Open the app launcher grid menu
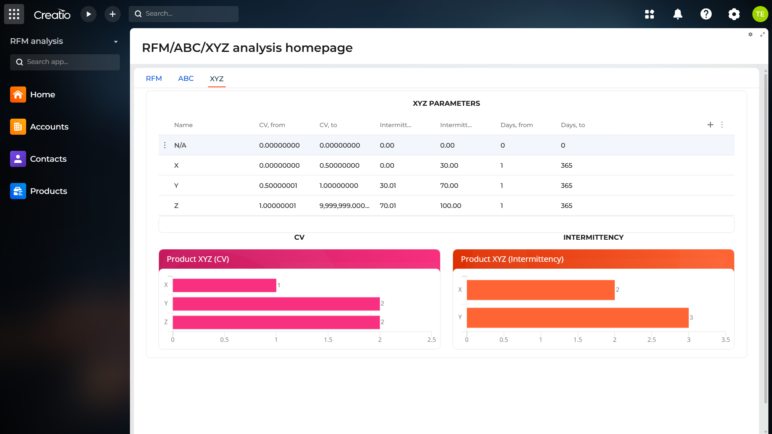 [x=14, y=14]
